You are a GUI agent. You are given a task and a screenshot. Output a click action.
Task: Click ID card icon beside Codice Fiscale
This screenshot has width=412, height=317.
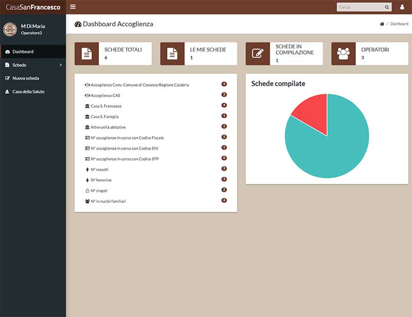[87, 138]
